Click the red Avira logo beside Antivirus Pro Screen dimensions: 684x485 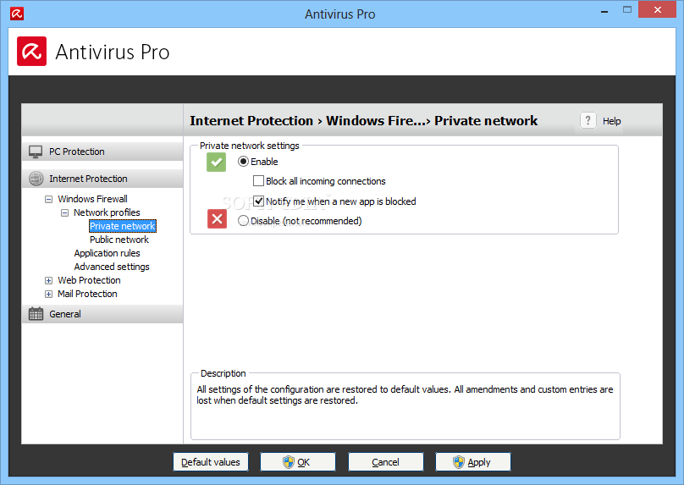(32, 52)
